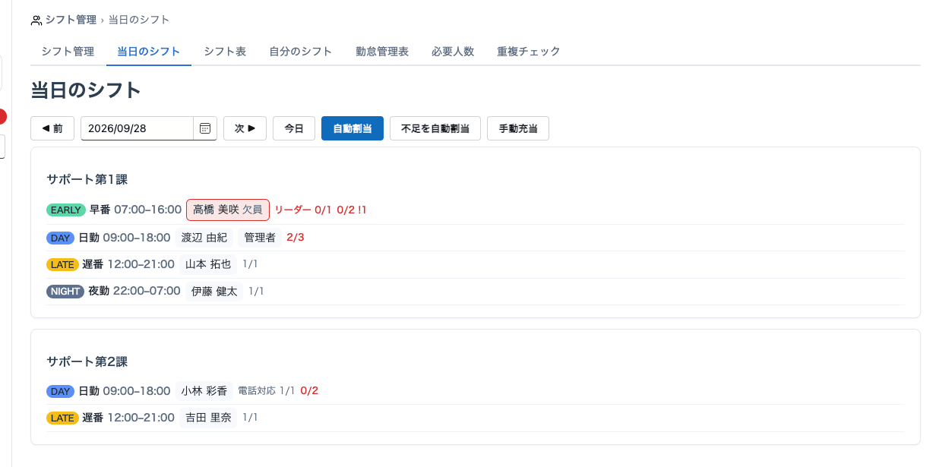
Task: Click the 管理者 chip in the day shift
Action: coord(260,237)
